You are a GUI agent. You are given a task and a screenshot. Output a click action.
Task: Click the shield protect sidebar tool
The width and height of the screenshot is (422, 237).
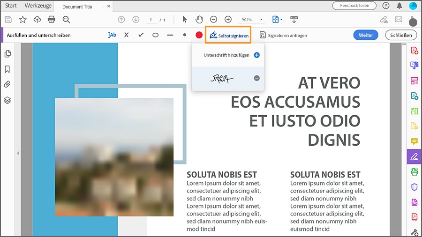click(x=414, y=187)
